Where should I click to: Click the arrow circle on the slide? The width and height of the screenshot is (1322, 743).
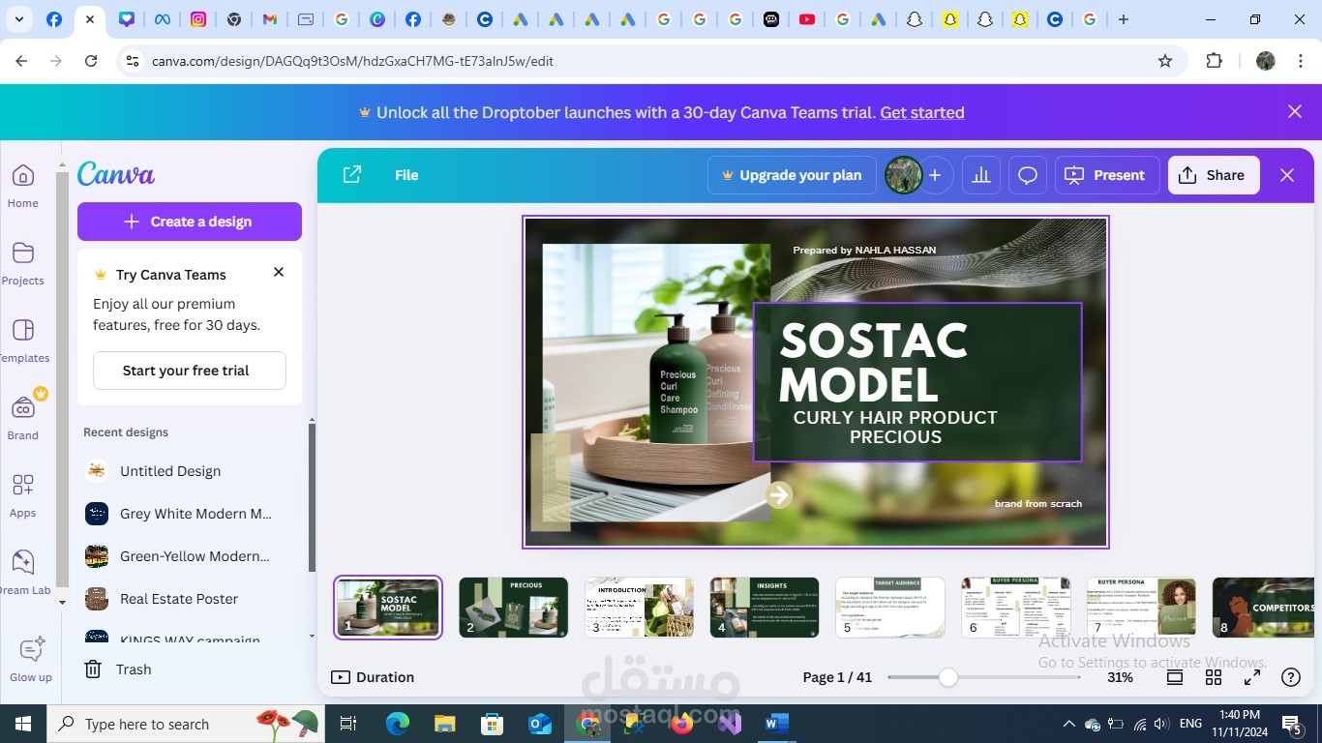click(779, 495)
